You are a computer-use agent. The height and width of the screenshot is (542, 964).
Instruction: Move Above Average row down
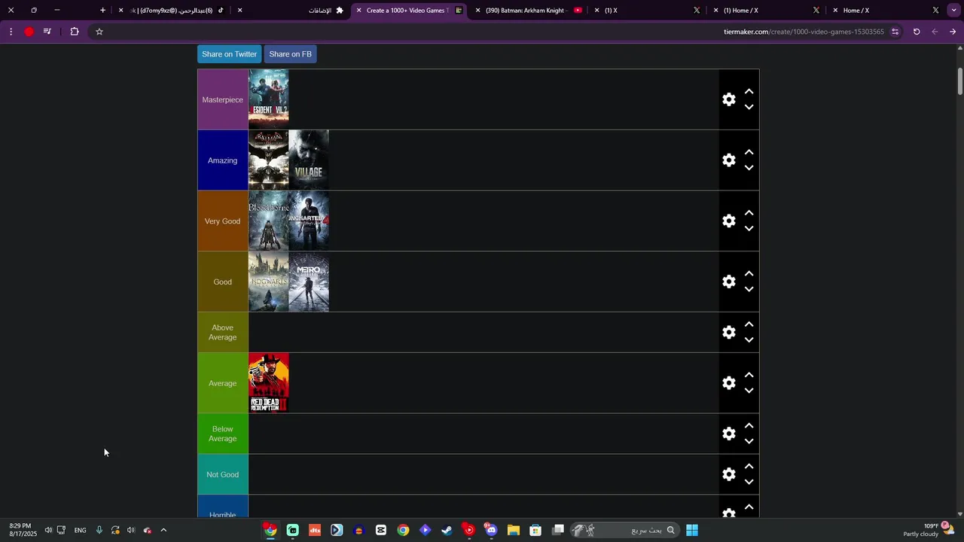pyautogui.click(x=749, y=340)
